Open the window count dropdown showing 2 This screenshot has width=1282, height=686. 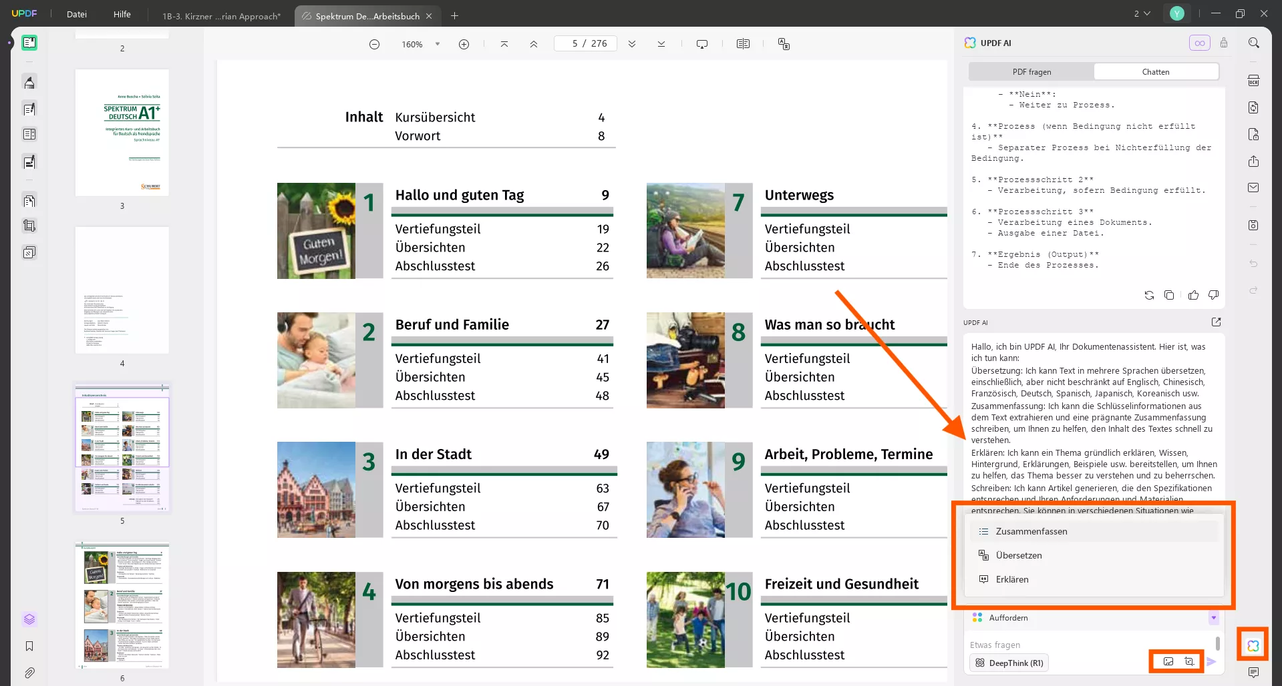point(1142,14)
